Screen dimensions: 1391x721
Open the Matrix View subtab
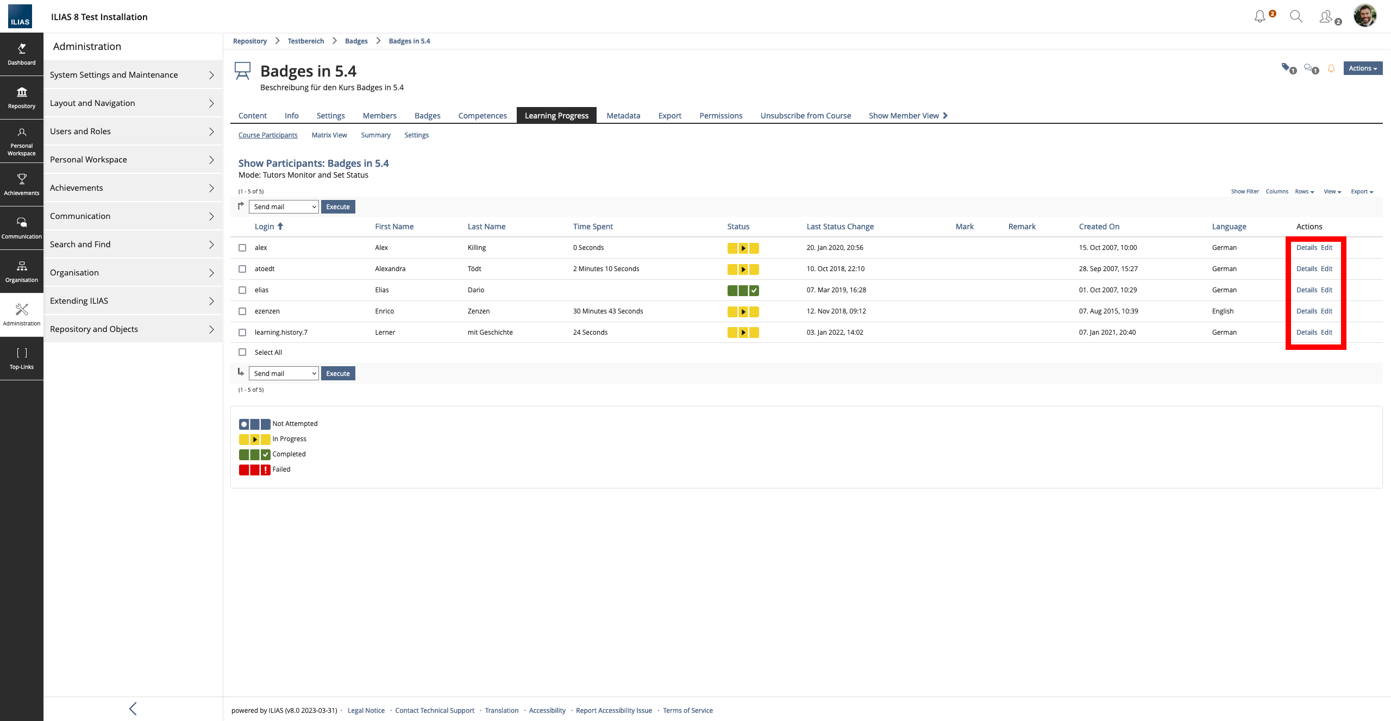click(x=329, y=135)
